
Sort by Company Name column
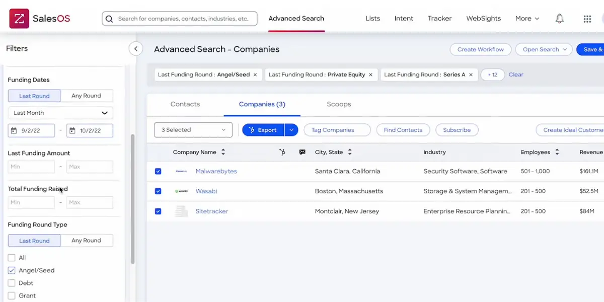point(223,152)
